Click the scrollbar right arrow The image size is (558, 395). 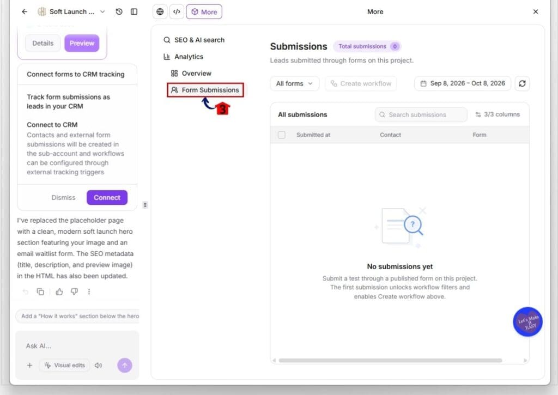tap(525, 361)
